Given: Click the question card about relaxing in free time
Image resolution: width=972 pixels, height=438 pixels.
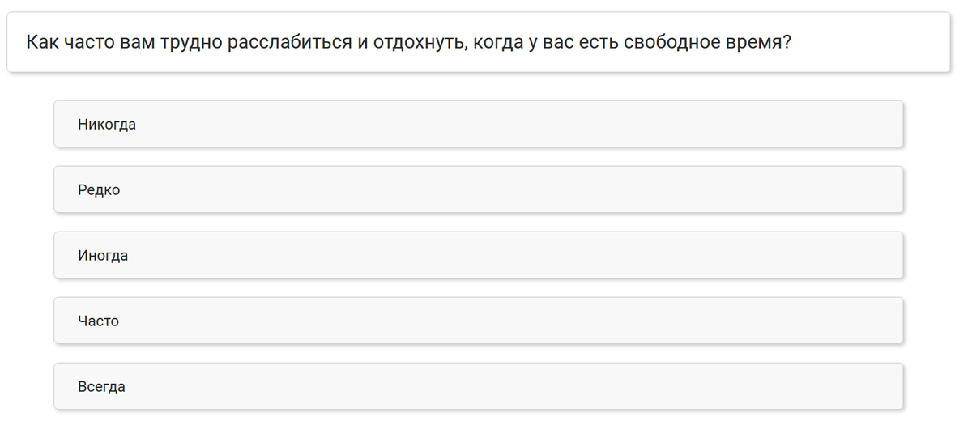Looking at the screenshot, I should tap(478, 42).
